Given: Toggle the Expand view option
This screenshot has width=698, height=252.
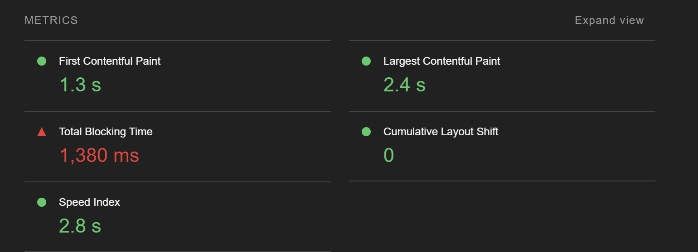Looking at the screenshot, I should click(609, 20).
